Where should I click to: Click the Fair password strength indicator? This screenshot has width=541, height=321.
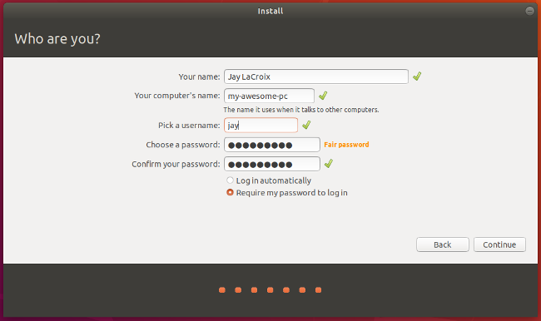point(346,145)
